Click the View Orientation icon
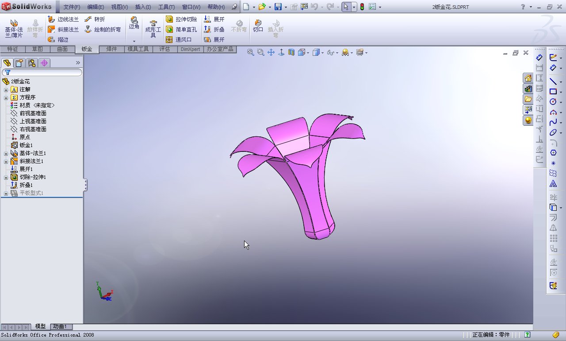The width and height of the screenshot is (566, 341). coord(302,52)
